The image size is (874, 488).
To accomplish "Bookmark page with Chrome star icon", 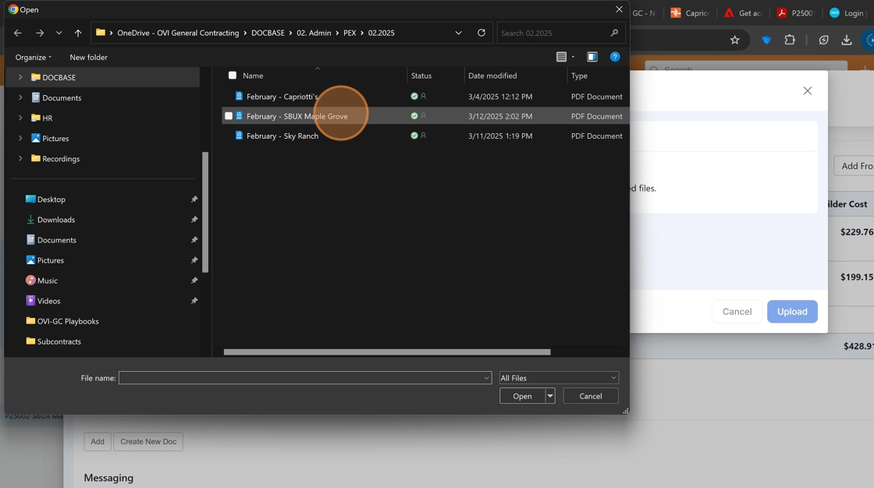I will tap(734, 40).
